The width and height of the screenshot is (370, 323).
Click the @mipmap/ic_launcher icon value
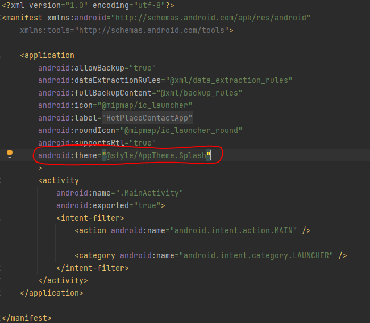(145, 106)
